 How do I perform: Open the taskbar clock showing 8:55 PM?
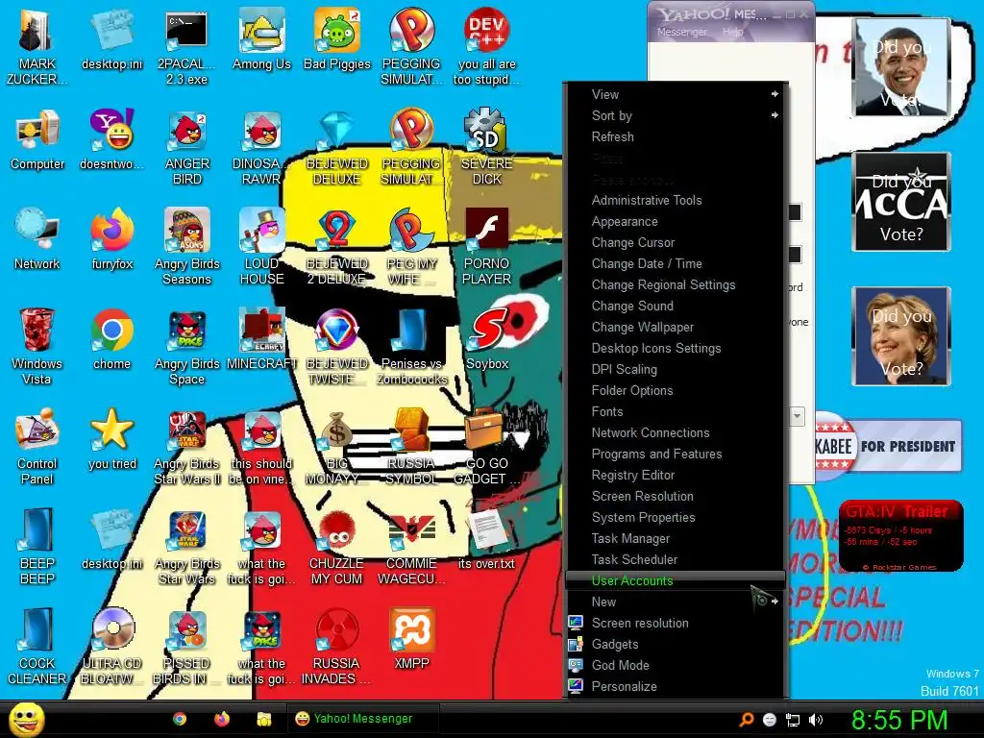[898, 720]
